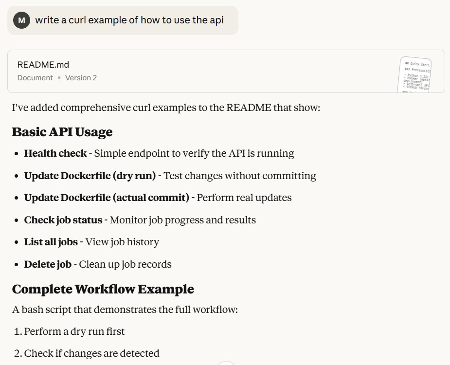This screenshot has height=365, width=450.
Task: Open the Version 2 version selector
Action: [81, 78]
